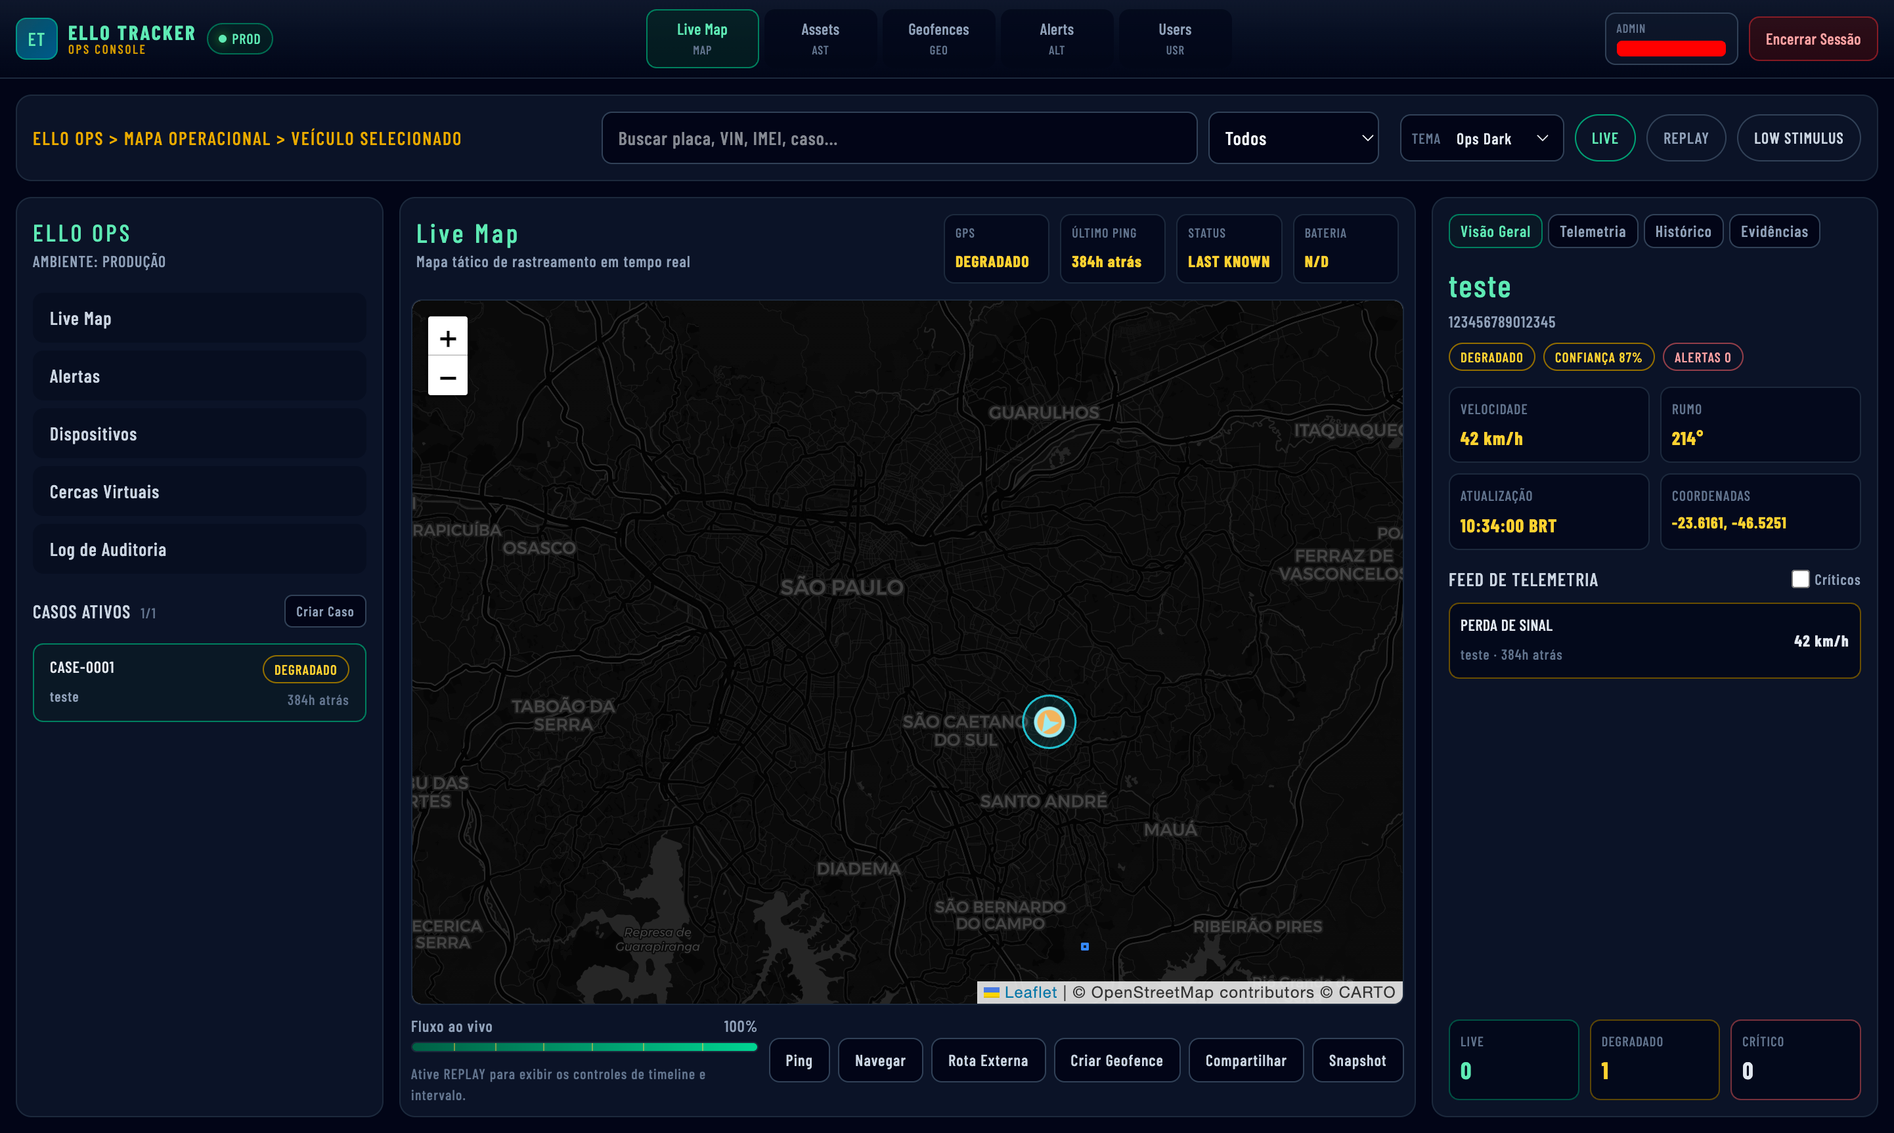Toggle LOW STIMULUS mode
Screen dimensions: 1894x1133
(1797, 139)
